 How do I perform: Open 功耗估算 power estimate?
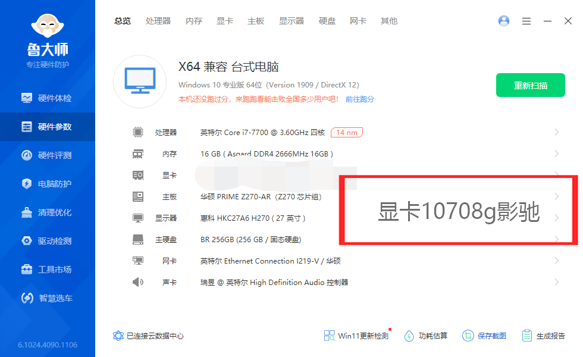pyautogui.click(x=426, y=336)
